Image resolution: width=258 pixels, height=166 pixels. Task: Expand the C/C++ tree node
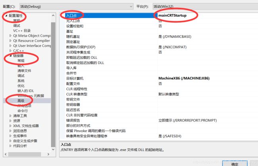tap(11, 51)
